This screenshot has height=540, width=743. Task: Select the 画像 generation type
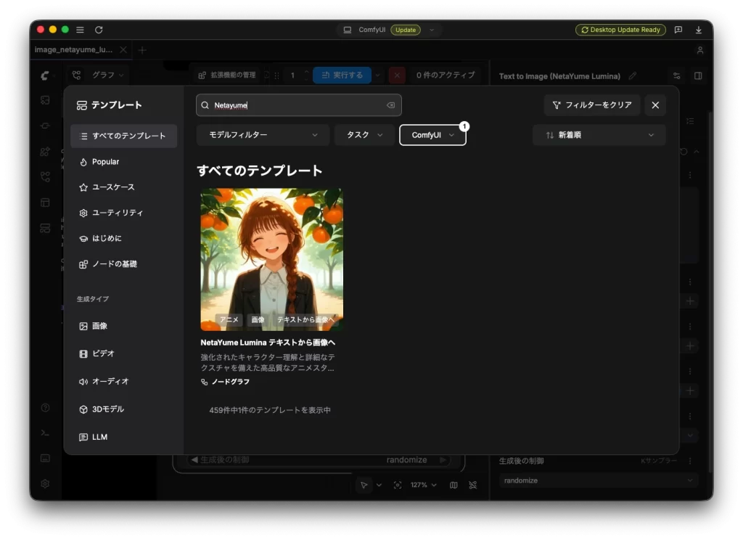point(123,326)
